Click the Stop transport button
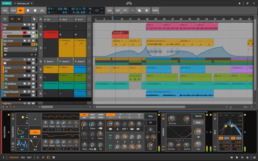Image resolution: width=258 pixels, height=161 pixels. point(28,11)
